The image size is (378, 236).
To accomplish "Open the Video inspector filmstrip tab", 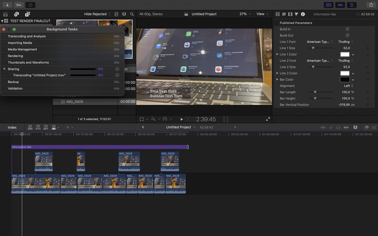I will coord(290,14).
